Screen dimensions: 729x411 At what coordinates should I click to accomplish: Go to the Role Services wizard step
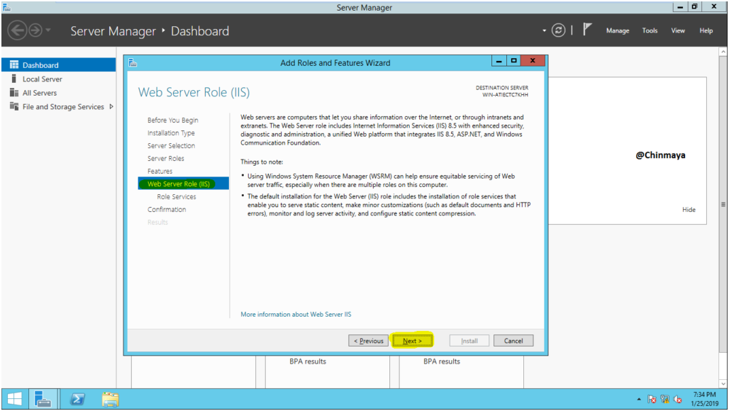(176, 196)
